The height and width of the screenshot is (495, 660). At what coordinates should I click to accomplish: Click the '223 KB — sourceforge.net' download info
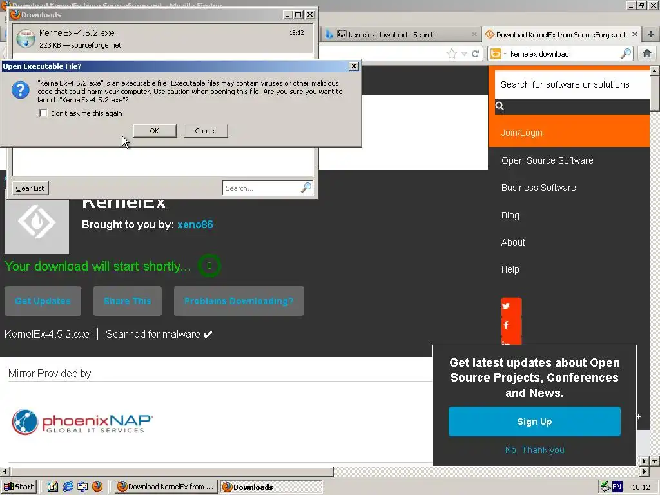(x=81, y=45)
